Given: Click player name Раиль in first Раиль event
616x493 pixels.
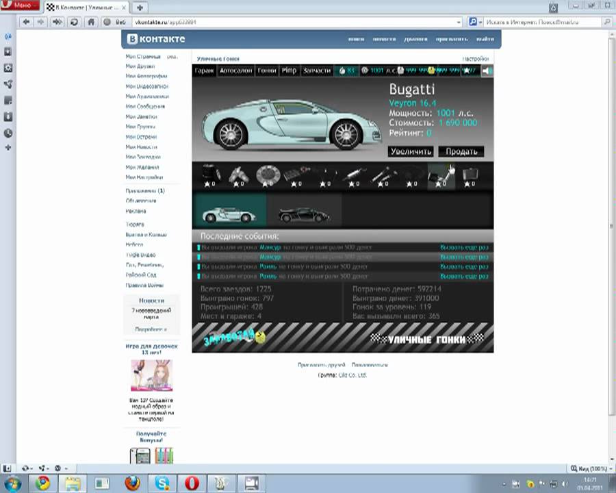Looking at the screenshot, I should coord(268,266).
